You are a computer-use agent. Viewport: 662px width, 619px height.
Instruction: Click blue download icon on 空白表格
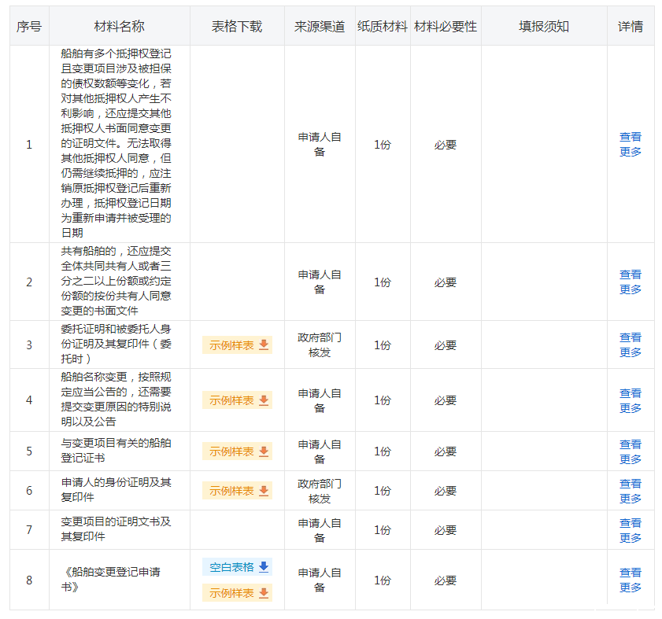pyautogui.click(x=264, y=567)
